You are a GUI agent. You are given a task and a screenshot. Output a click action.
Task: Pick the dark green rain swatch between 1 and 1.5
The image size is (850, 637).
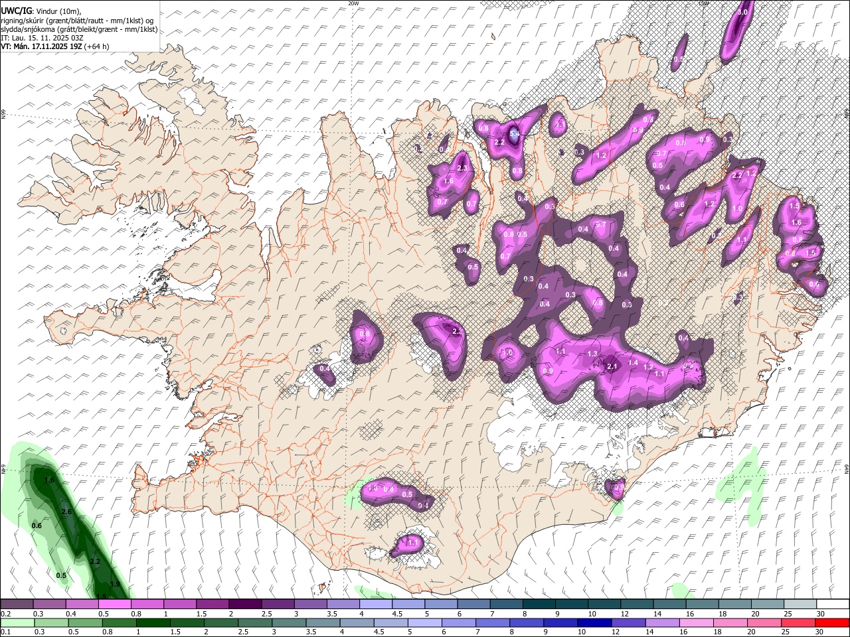click(x=155, y=622)
